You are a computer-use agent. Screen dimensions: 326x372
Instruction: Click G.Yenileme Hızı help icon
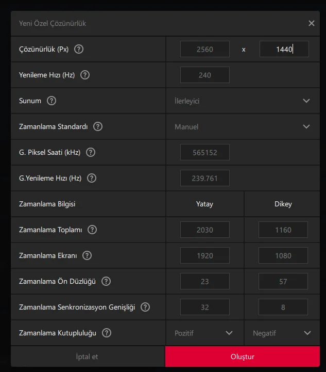[x=92, y=179]
